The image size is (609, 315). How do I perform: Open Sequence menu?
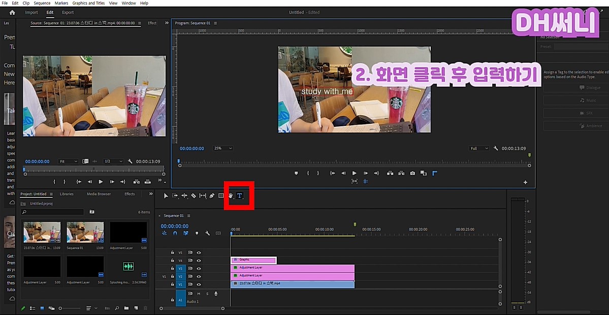[x=42, y=3]
